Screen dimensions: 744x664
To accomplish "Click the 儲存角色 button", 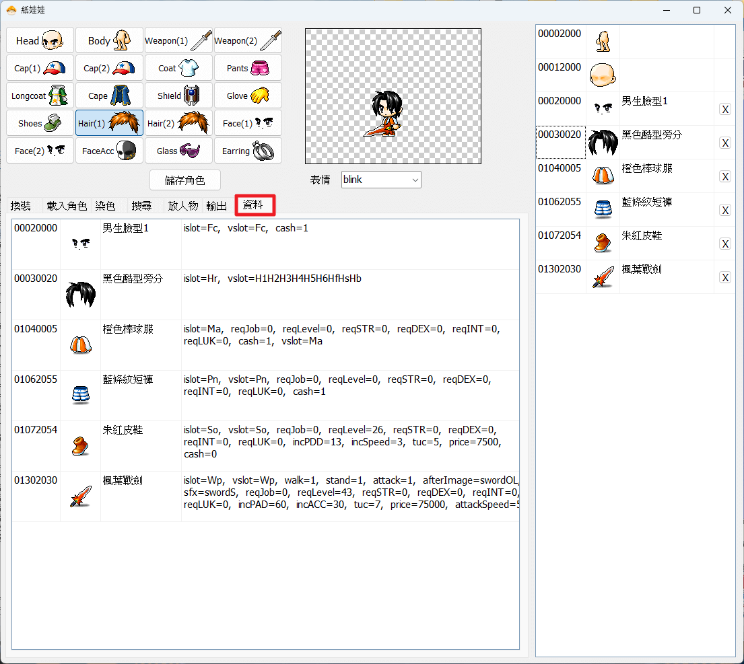I will 185,180.
